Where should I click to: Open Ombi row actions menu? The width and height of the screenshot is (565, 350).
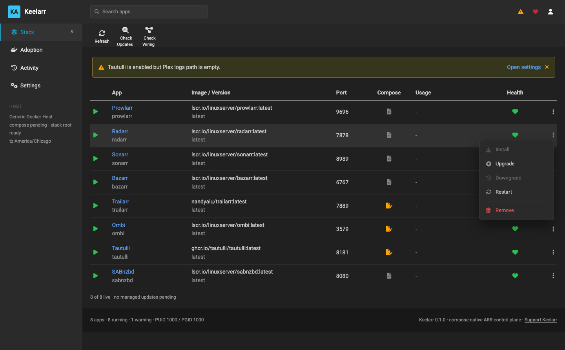click(553, 229)
